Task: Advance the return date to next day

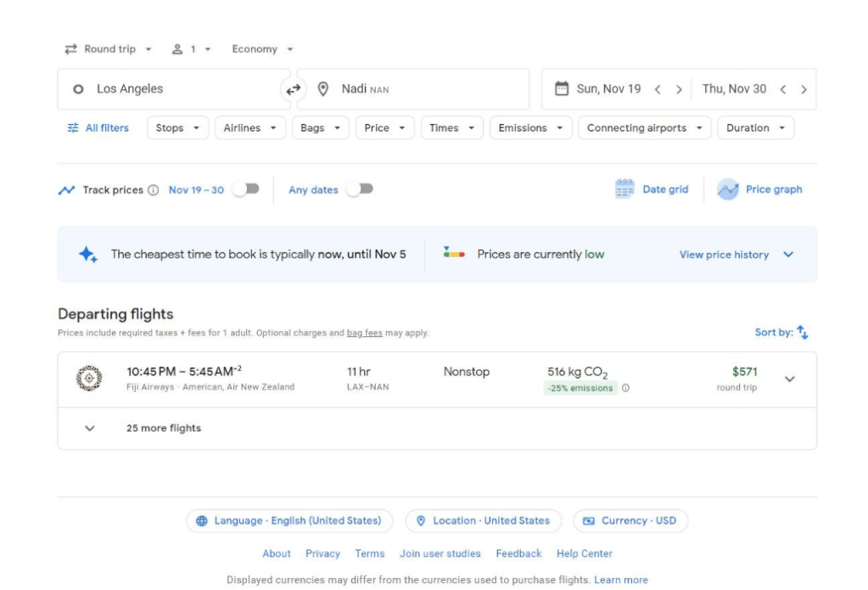Action: click(804, 89)
